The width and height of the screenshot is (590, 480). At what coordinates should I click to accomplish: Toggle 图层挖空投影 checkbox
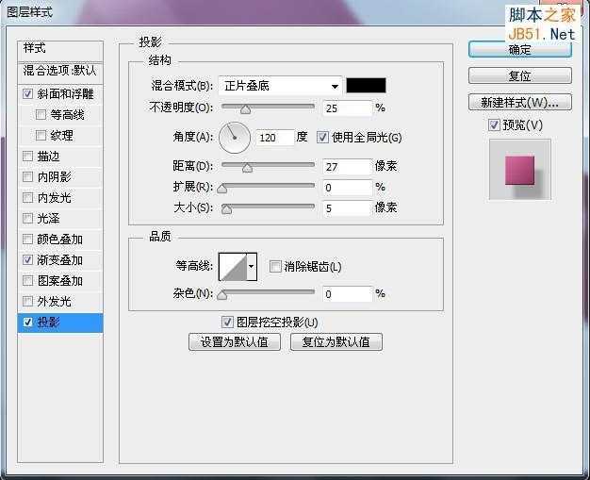[227, 322]
